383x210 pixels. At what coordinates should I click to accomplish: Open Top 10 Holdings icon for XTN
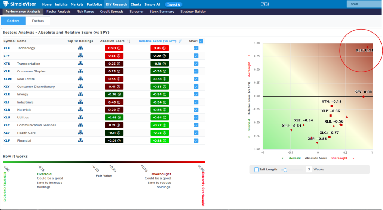tap(80, 64)
